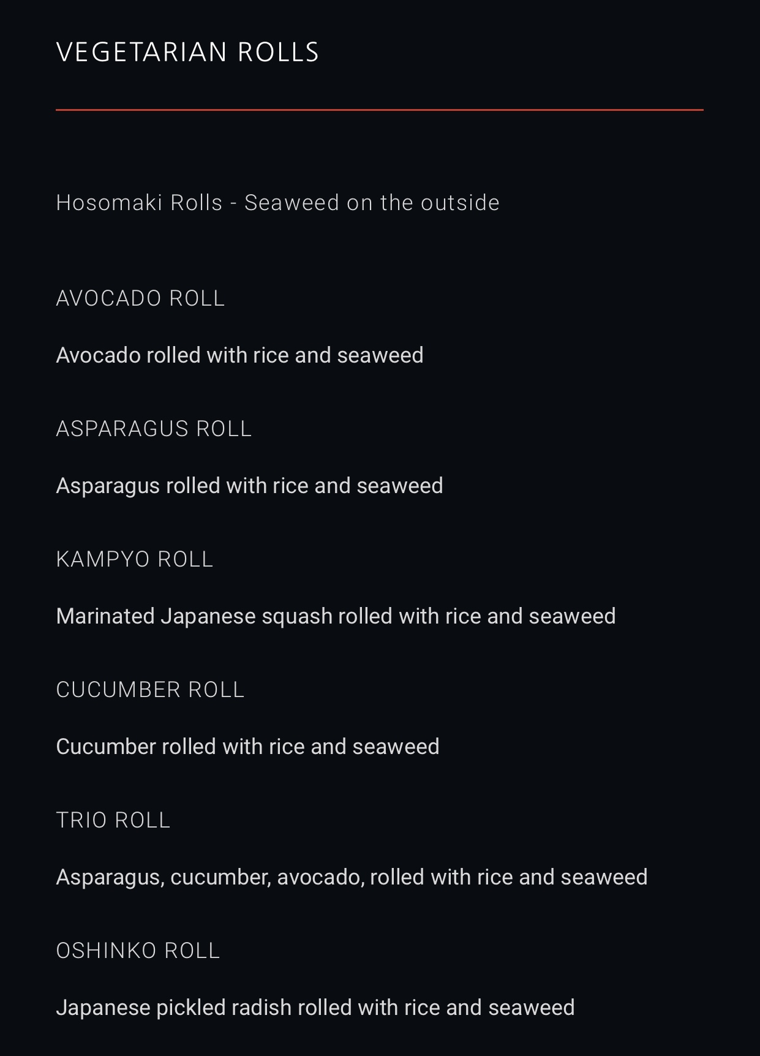Select the Vegetarian Rolls heading
The height and width of the screenshot is (1056, 760).
(187, 52)
